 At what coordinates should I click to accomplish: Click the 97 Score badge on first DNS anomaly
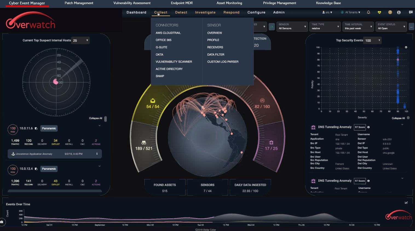360,127
